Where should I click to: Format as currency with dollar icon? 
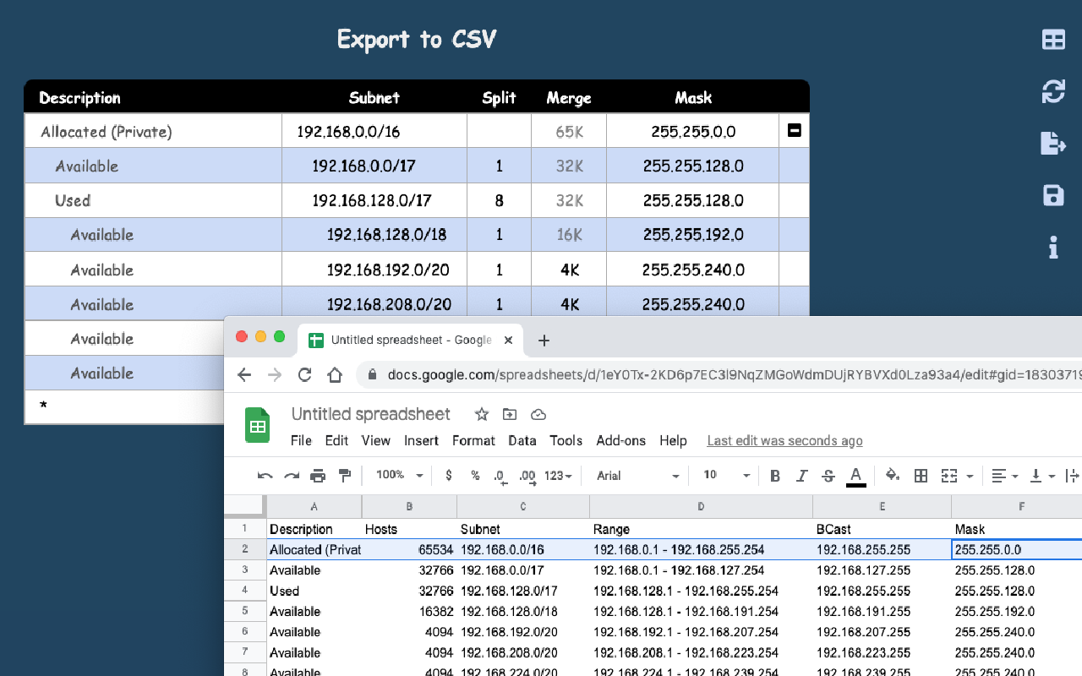pyautogui.click(x=448, y=476)
